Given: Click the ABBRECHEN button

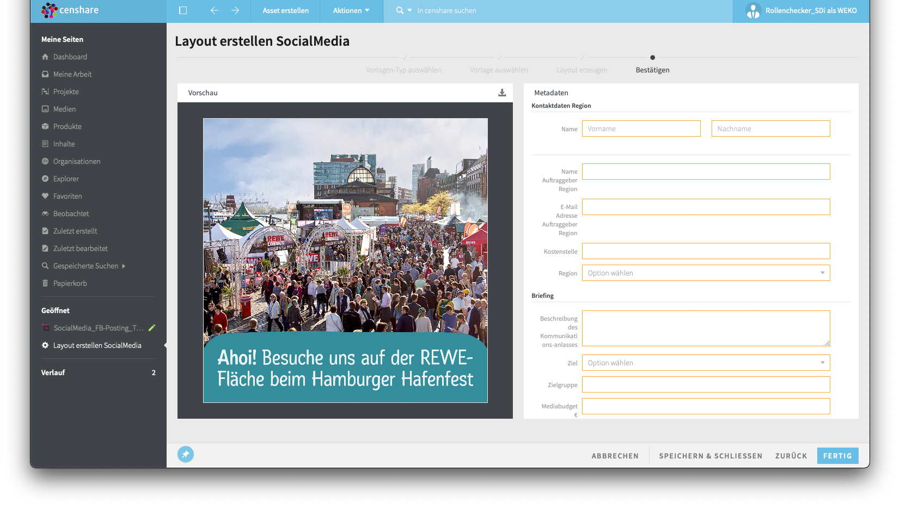Looking at the screenshot, I should point(615,456).
